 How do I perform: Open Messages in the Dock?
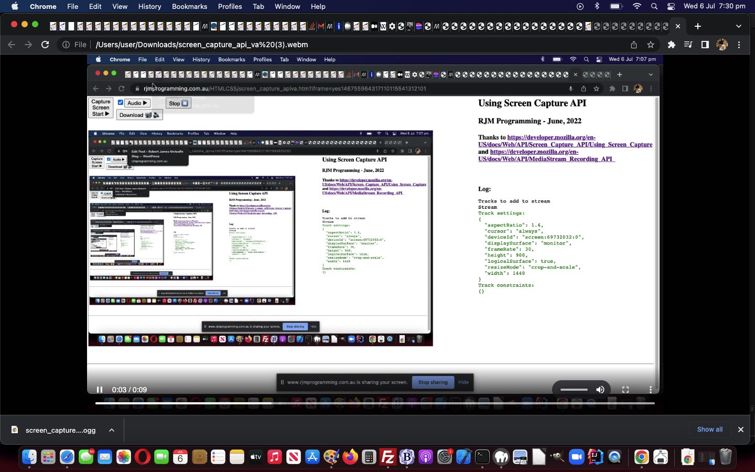[x=86, y=457]
